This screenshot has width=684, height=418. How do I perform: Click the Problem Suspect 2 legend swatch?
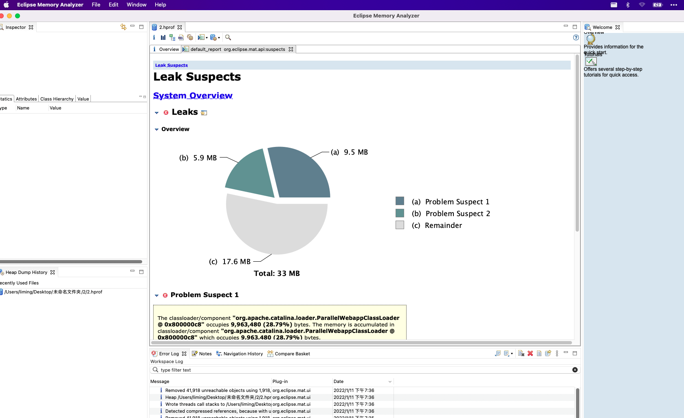[x=400, y=213]
